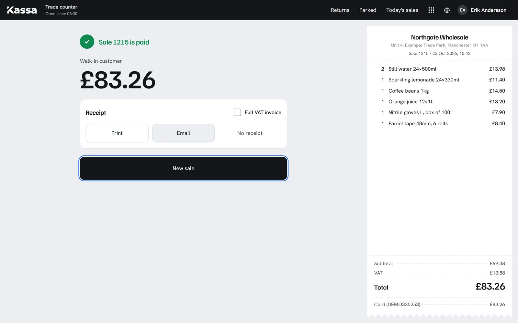Open the Returns menu item
This screenshot has height=323, width=518.
pyautogui.click(x=340, y=10)
